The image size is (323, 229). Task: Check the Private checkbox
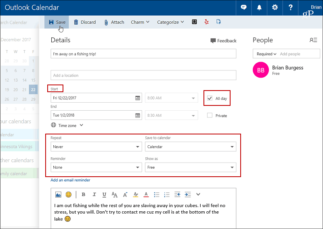(x=210, y=116)
